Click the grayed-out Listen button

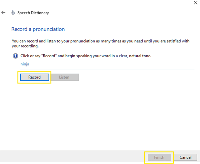tap(64, 77)
